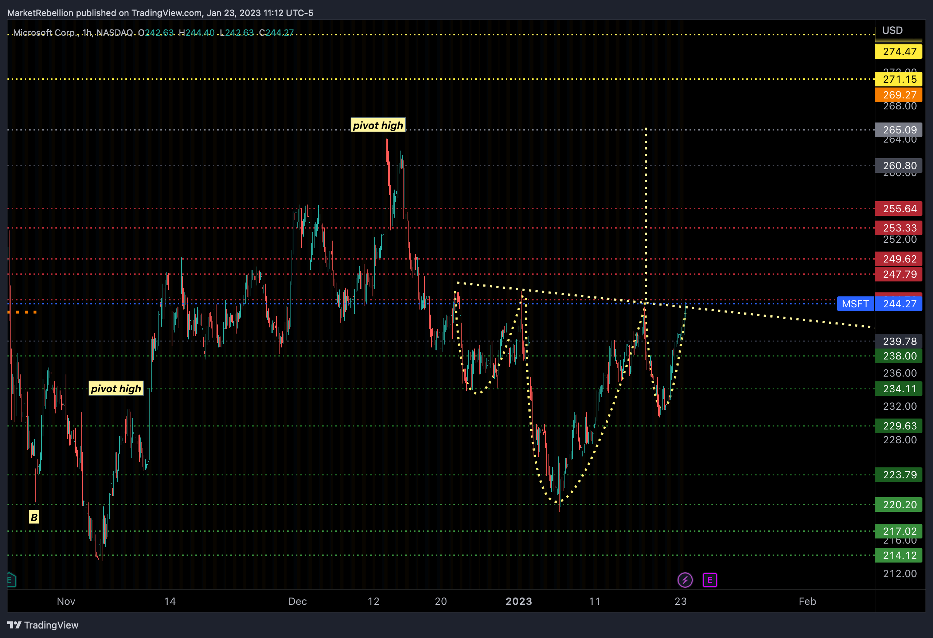Click the 223.79 green price label
The width and height of the screenshot is (933, 638).
point(898,475)
